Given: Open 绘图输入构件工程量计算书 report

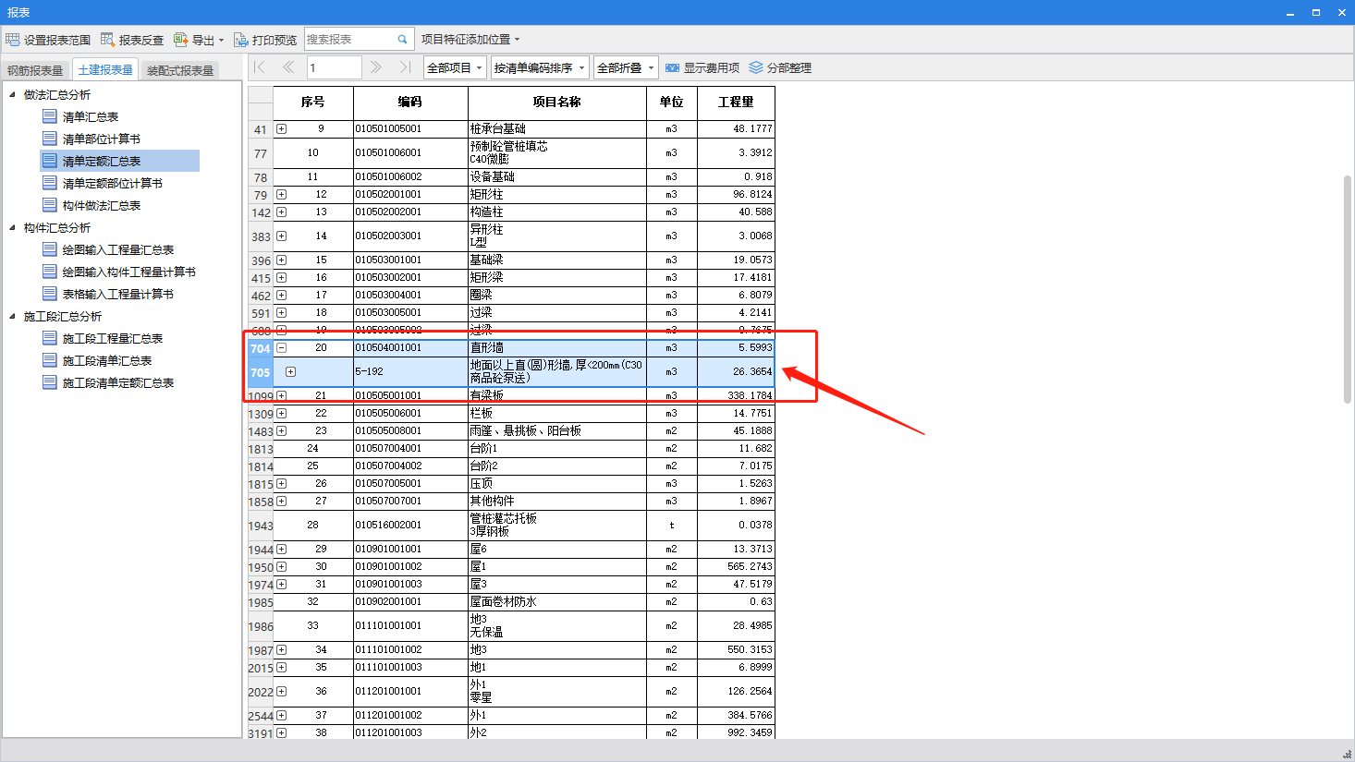Looking at the screenshot, I should pyautogui.click(x=129, y=272).
